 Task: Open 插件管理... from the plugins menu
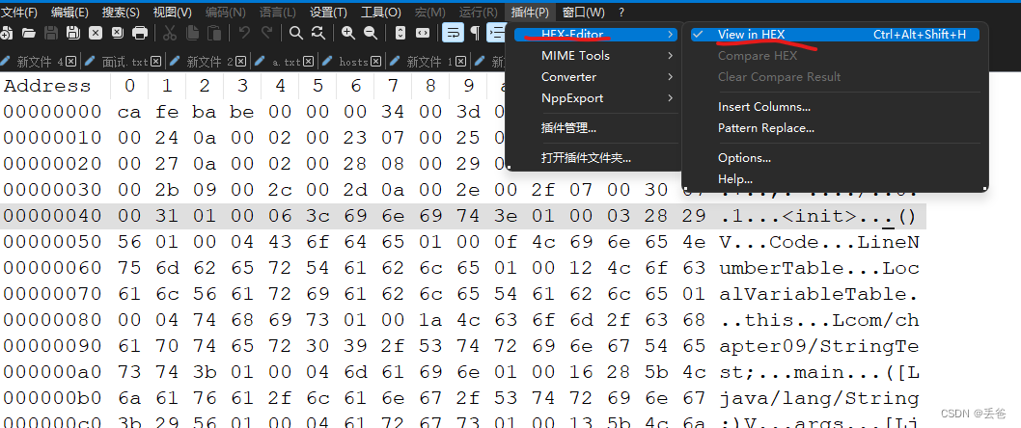pos(568,127)
